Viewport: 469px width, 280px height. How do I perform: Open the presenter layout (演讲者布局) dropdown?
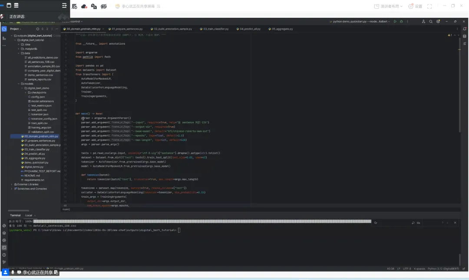[x=388, y=6]
